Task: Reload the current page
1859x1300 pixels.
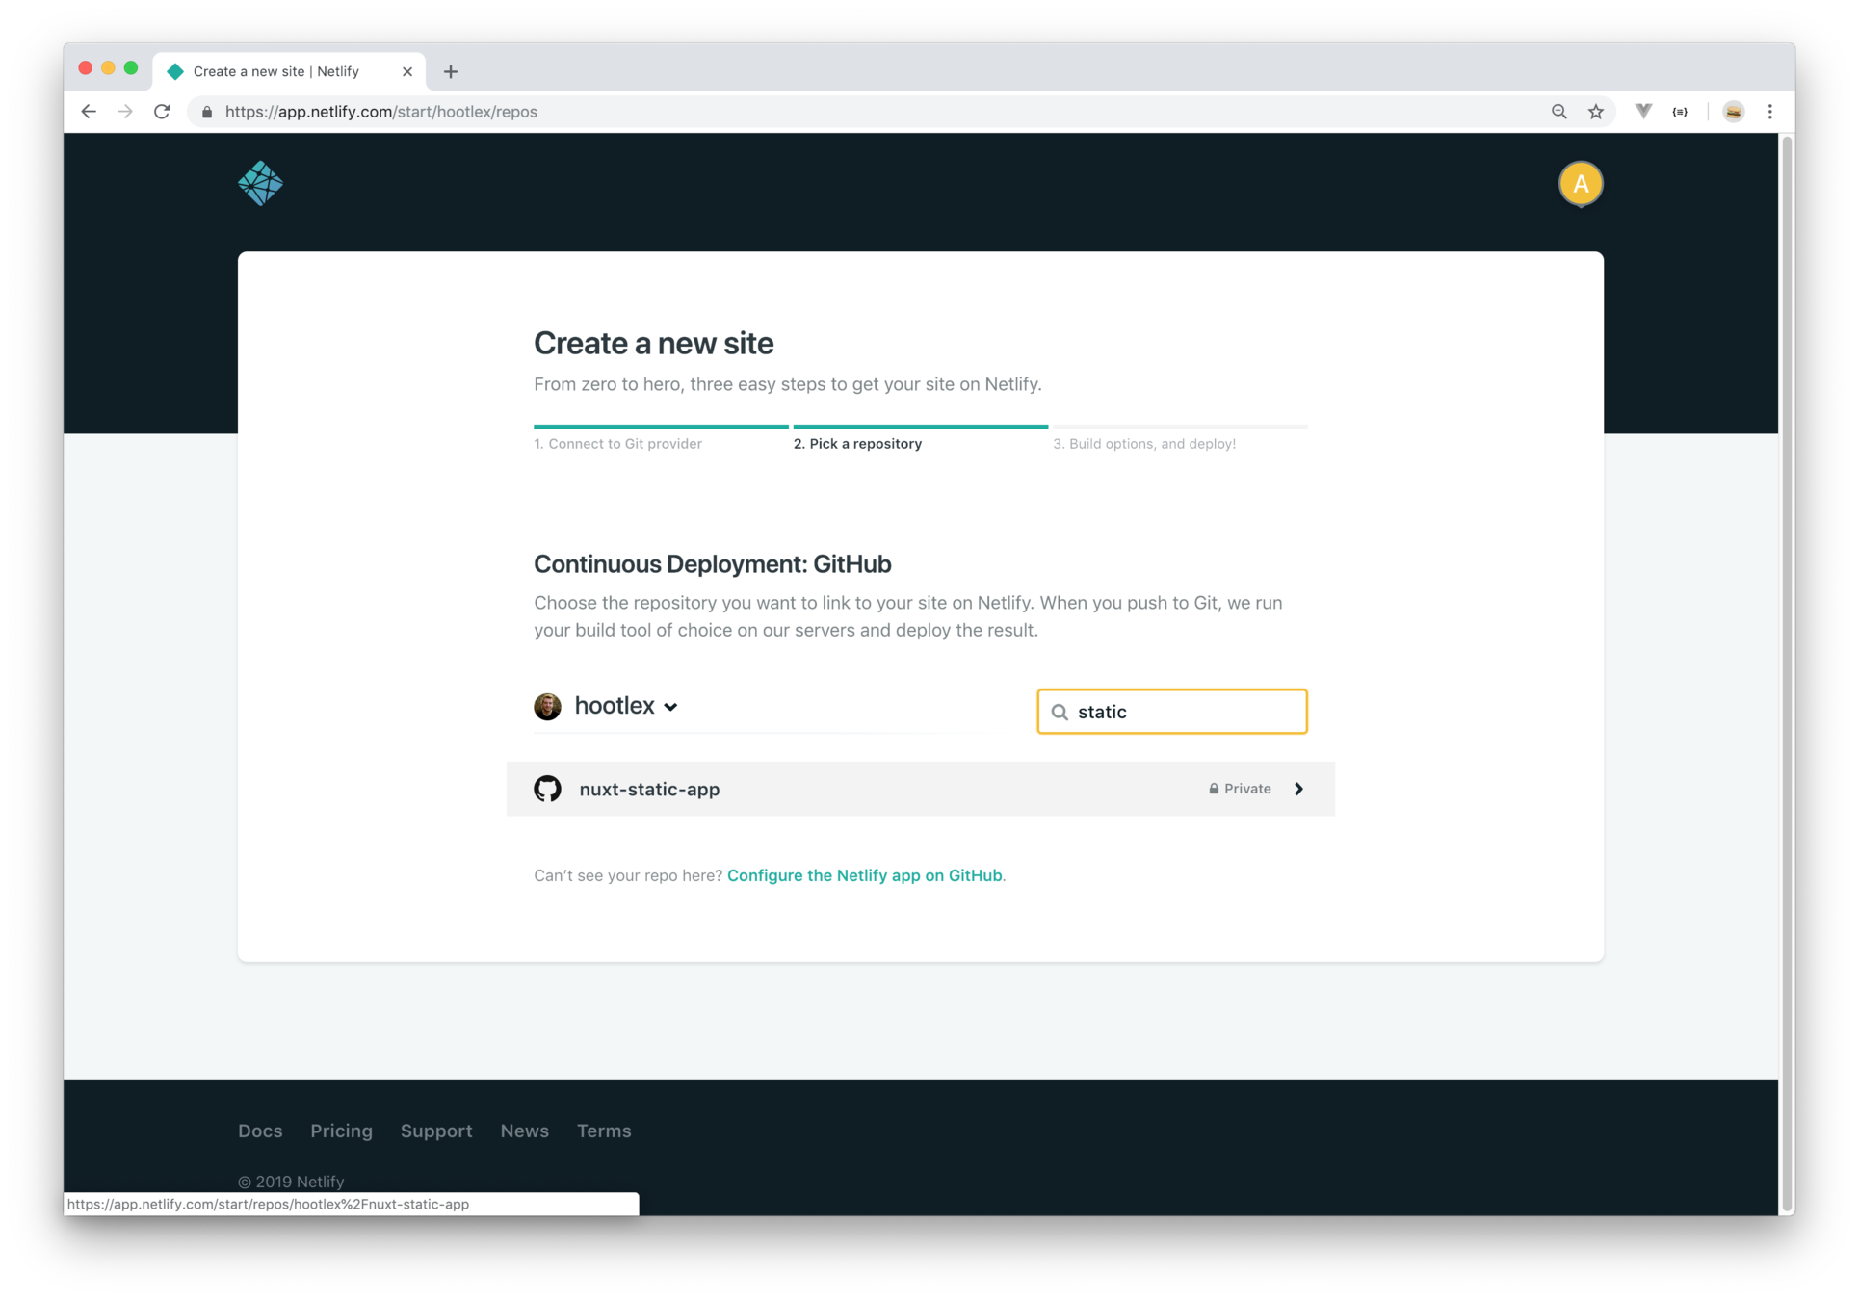Action: (162, 112)
